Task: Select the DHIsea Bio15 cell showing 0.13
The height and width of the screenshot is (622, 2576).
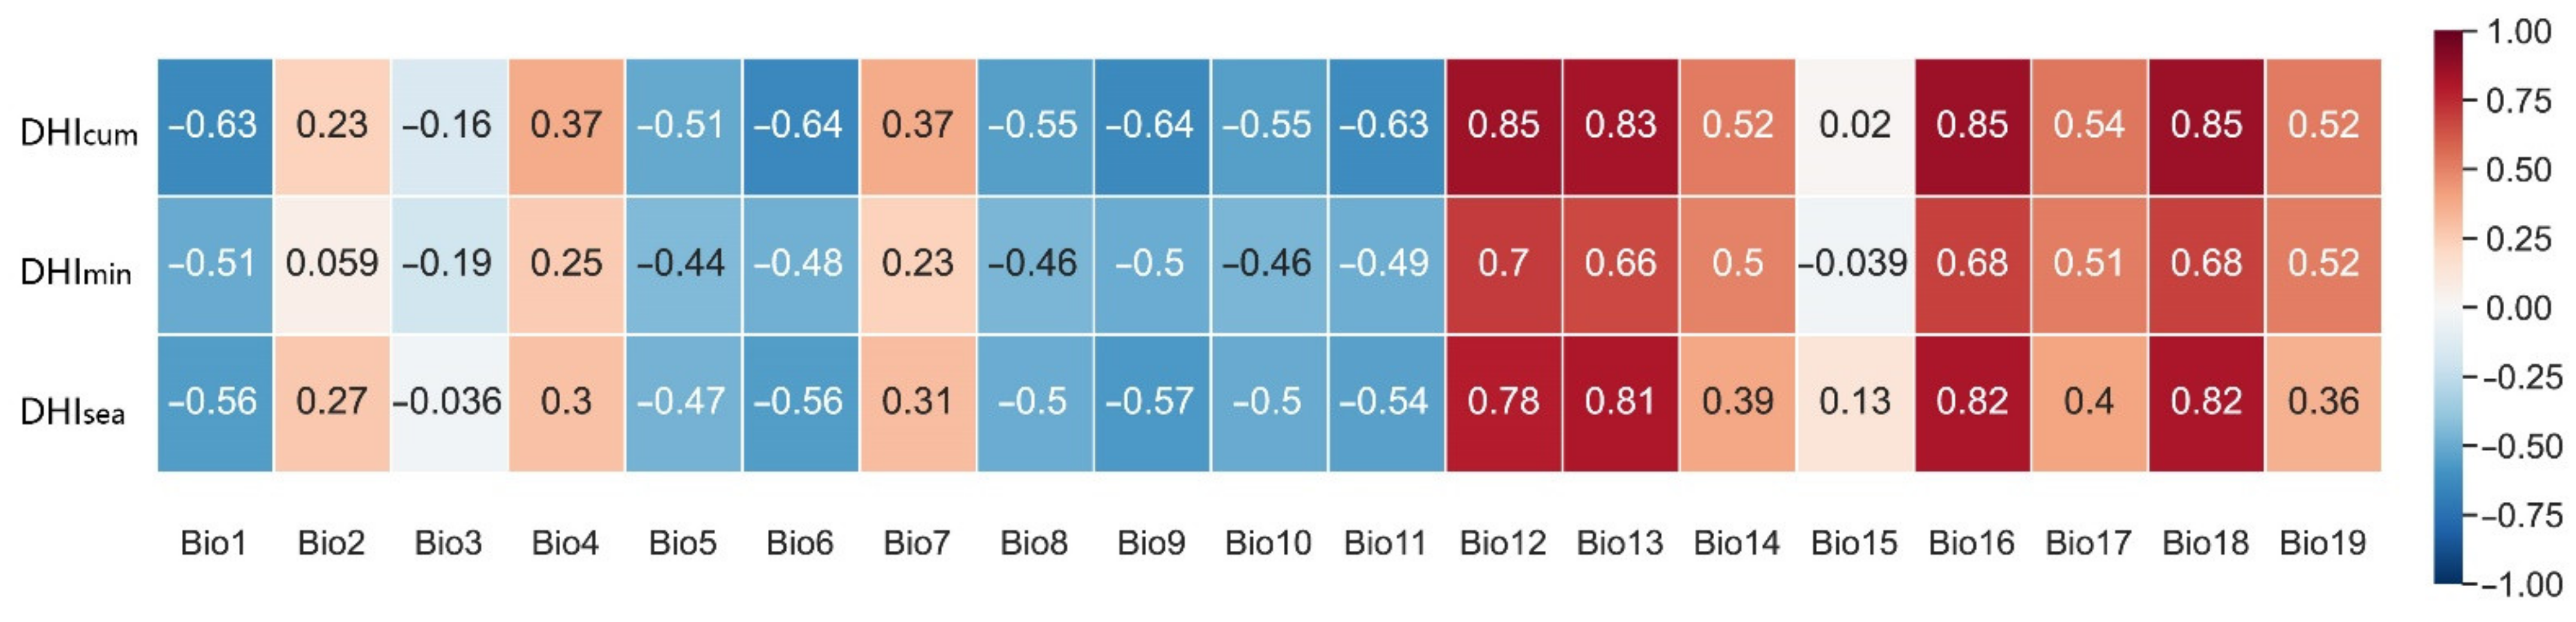Action: (x=1854, y=402)
